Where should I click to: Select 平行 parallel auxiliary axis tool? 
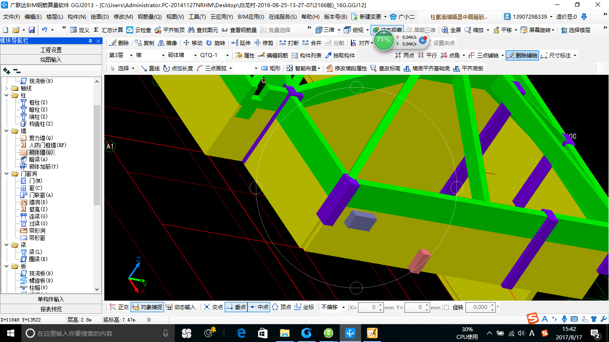pyautogui.click(x=428, y=56)
